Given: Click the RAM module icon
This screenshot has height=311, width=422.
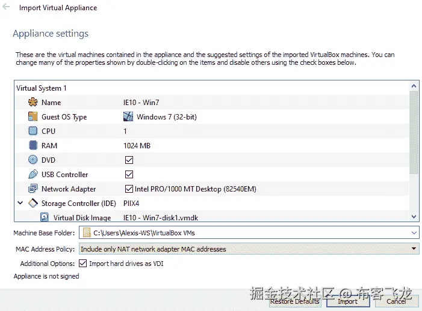Looking at the screenshot, I should click(x=33, y=145).
